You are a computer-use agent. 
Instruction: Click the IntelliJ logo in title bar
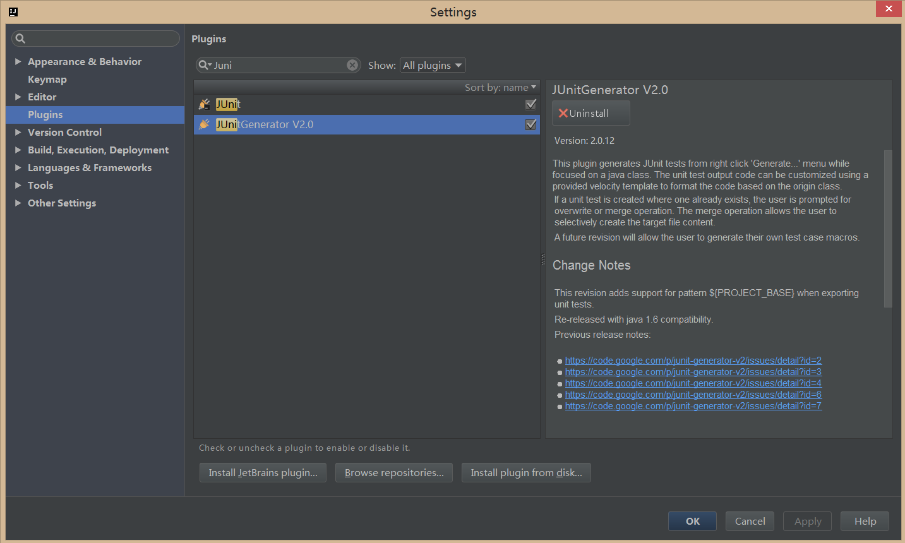pyautogui.click(x=13, y=11)
